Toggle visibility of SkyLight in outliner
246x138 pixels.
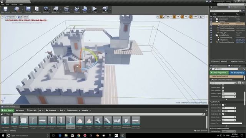[211, 33]
